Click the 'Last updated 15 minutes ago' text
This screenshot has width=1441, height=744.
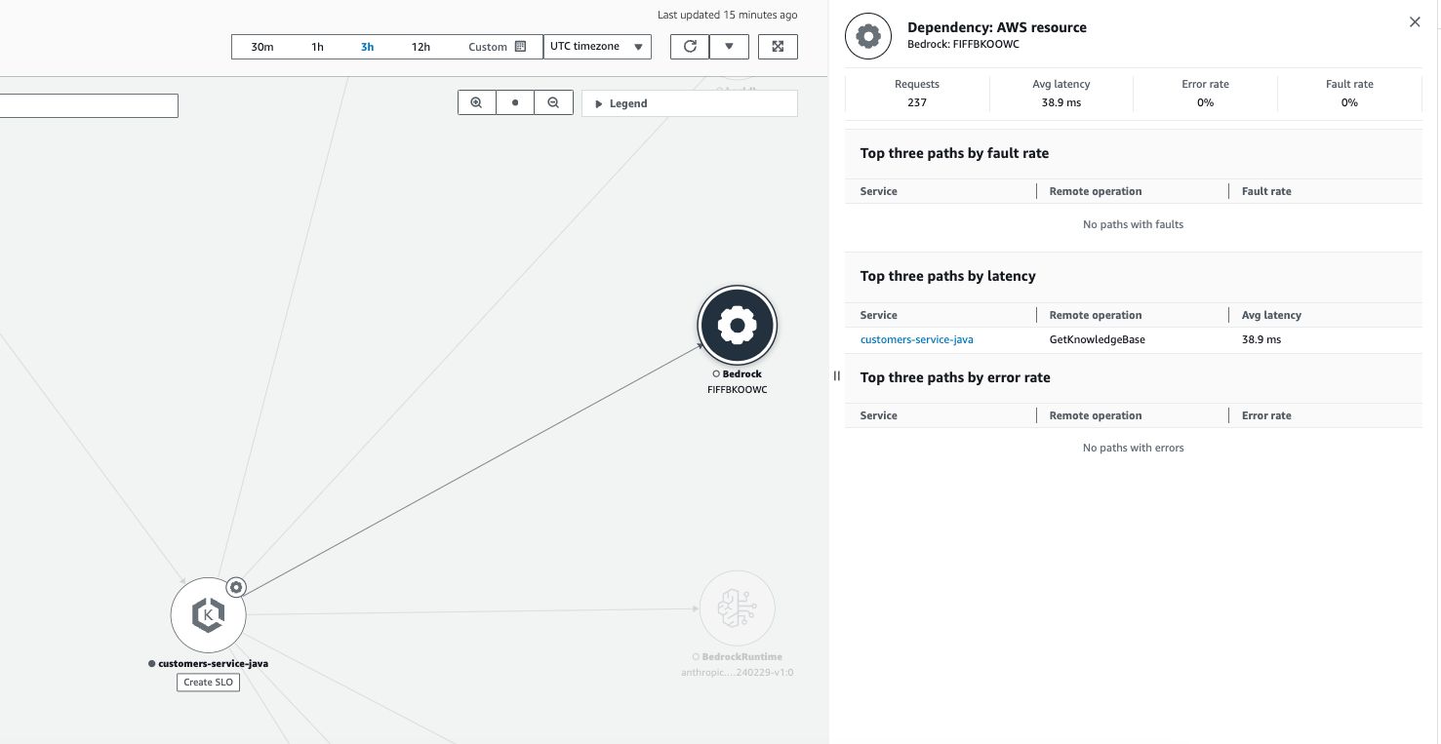(727, 15)
